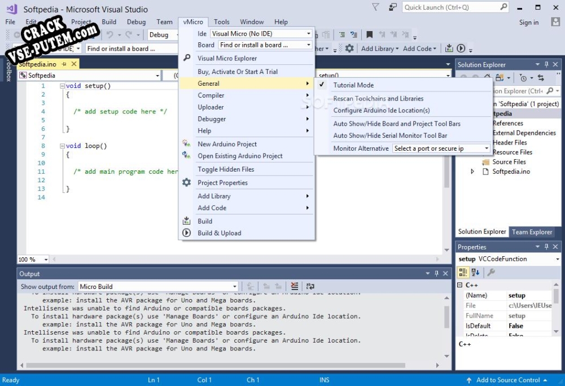Click the Solution Explorer sync arrows icon
Viewport: 565px width, 386px height.
point(541,78)
